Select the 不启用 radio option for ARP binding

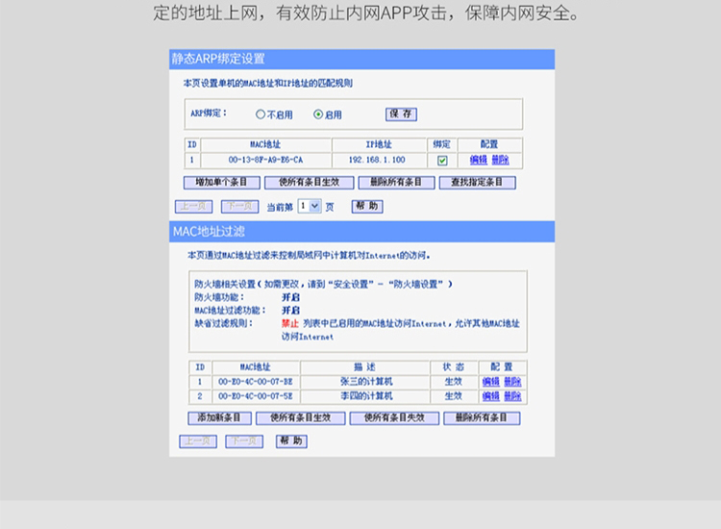coord(260,114)
